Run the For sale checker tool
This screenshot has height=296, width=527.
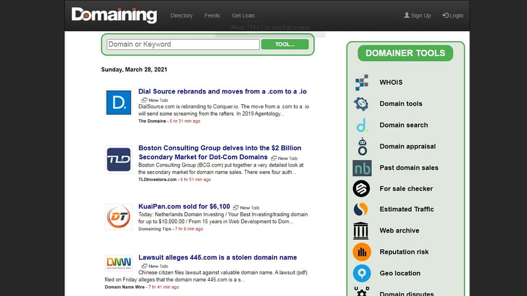362,189
